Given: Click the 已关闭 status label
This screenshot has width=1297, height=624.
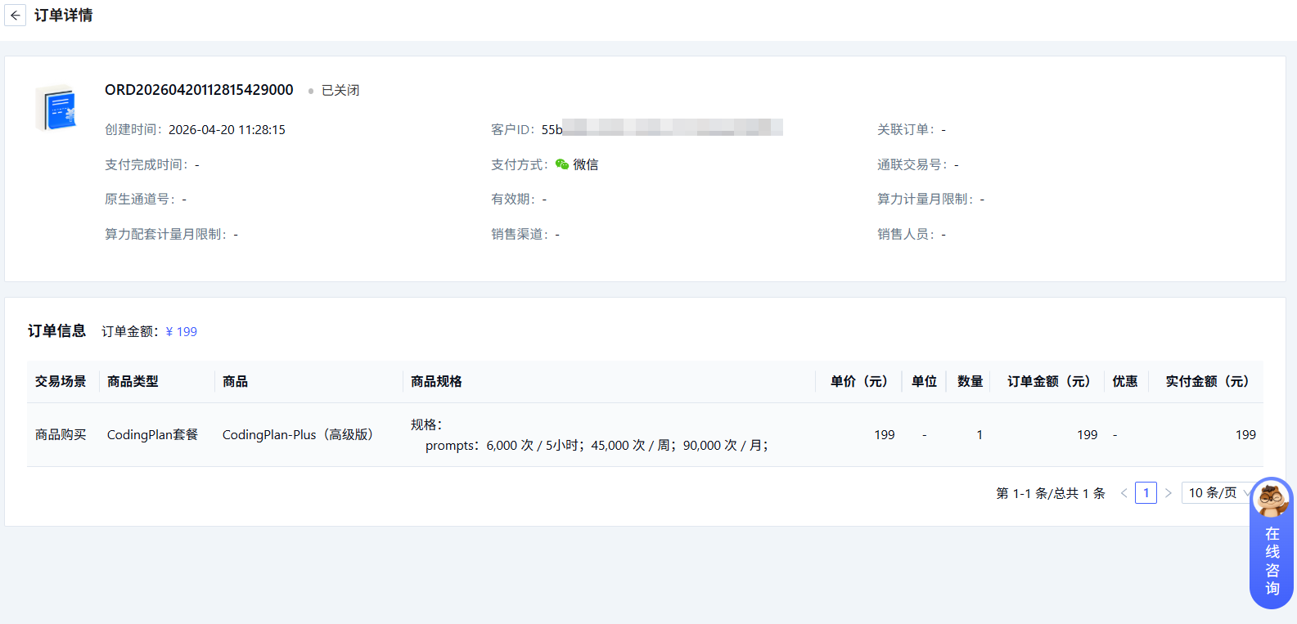Looking at the screenshot, I should coord(340,90).
